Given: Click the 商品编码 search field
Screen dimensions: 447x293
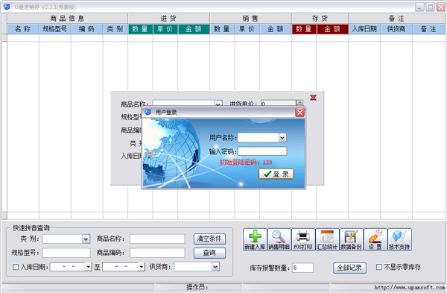Looking at the screenshot, I should [157, 253].
